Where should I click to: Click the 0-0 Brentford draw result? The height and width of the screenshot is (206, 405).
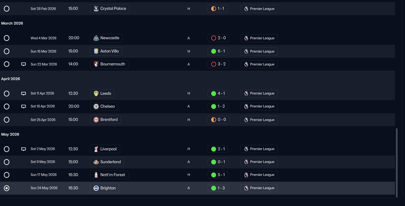[x=218, y=120]
